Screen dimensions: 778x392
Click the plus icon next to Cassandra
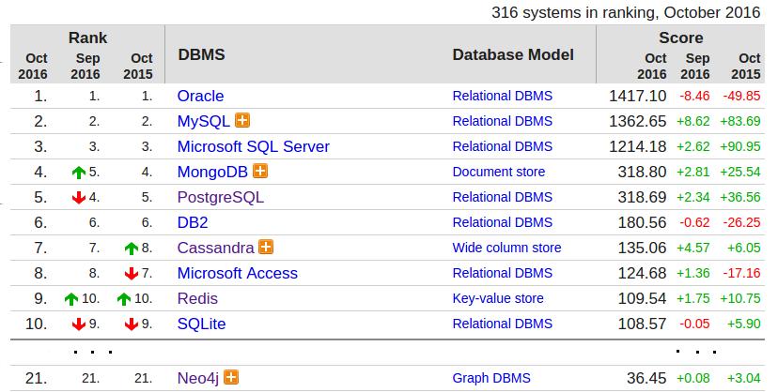266,247
